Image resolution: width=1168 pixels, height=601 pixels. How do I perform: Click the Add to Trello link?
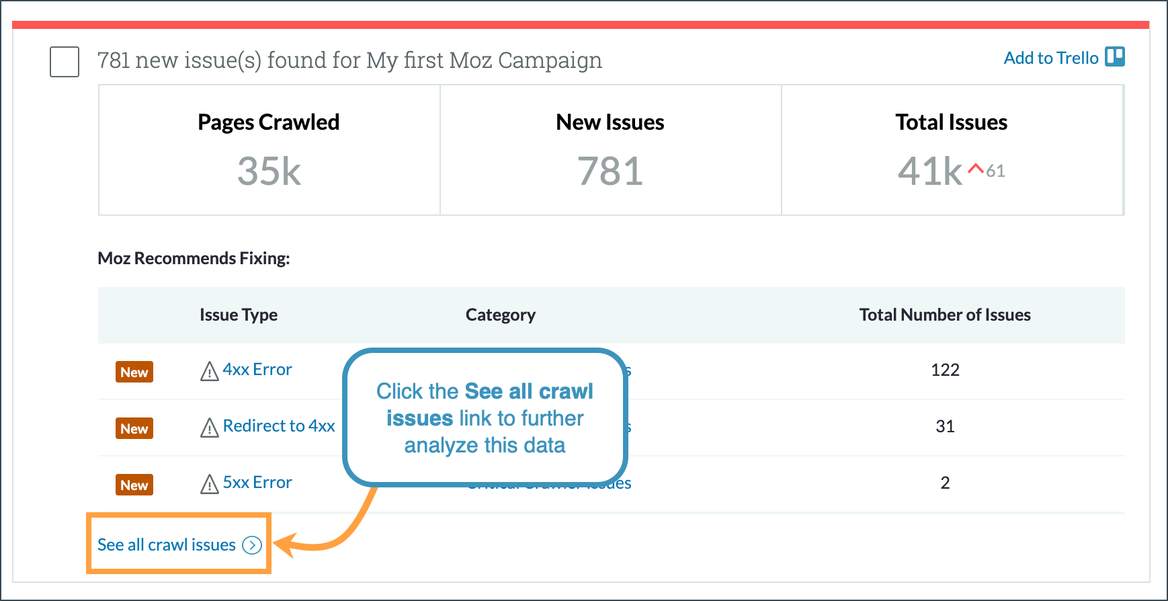tap(1050, 57)
